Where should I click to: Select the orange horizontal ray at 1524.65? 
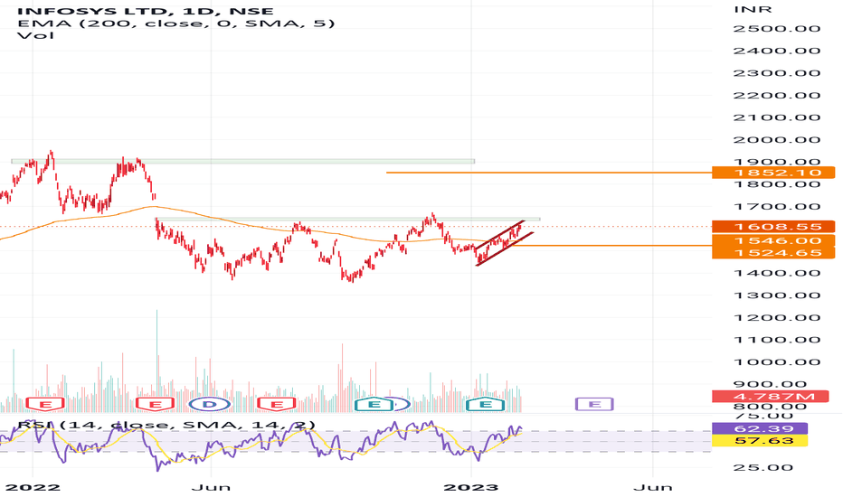pos(611,246)
